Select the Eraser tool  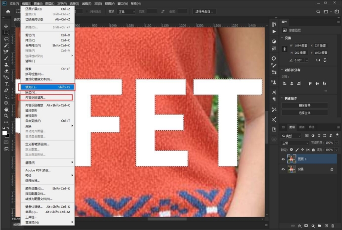click(6, 71)
